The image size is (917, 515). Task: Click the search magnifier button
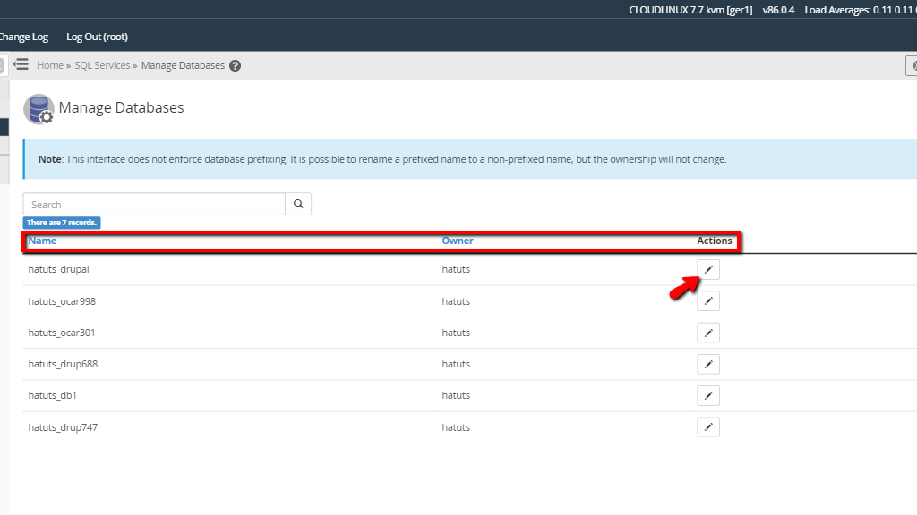[x=298, y=204]
